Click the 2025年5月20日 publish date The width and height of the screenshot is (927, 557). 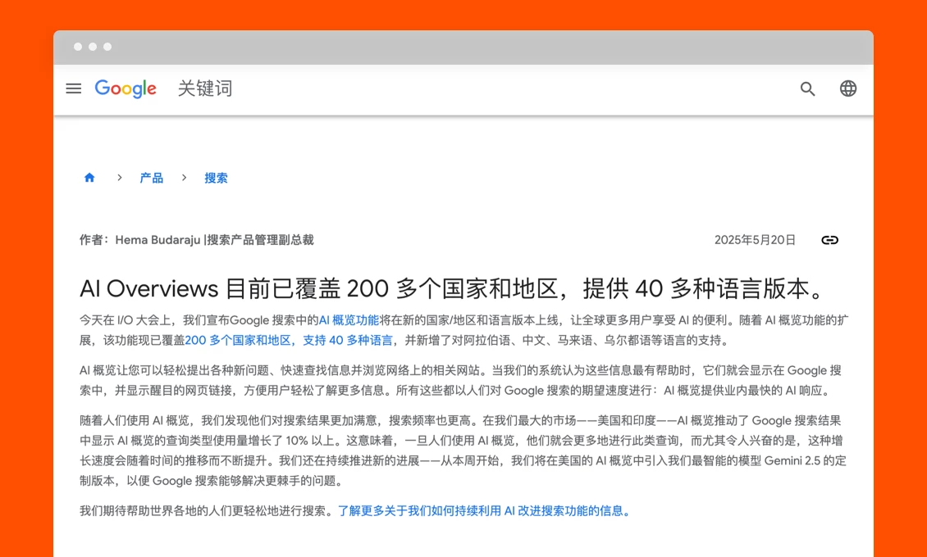(x=755, y=240)
